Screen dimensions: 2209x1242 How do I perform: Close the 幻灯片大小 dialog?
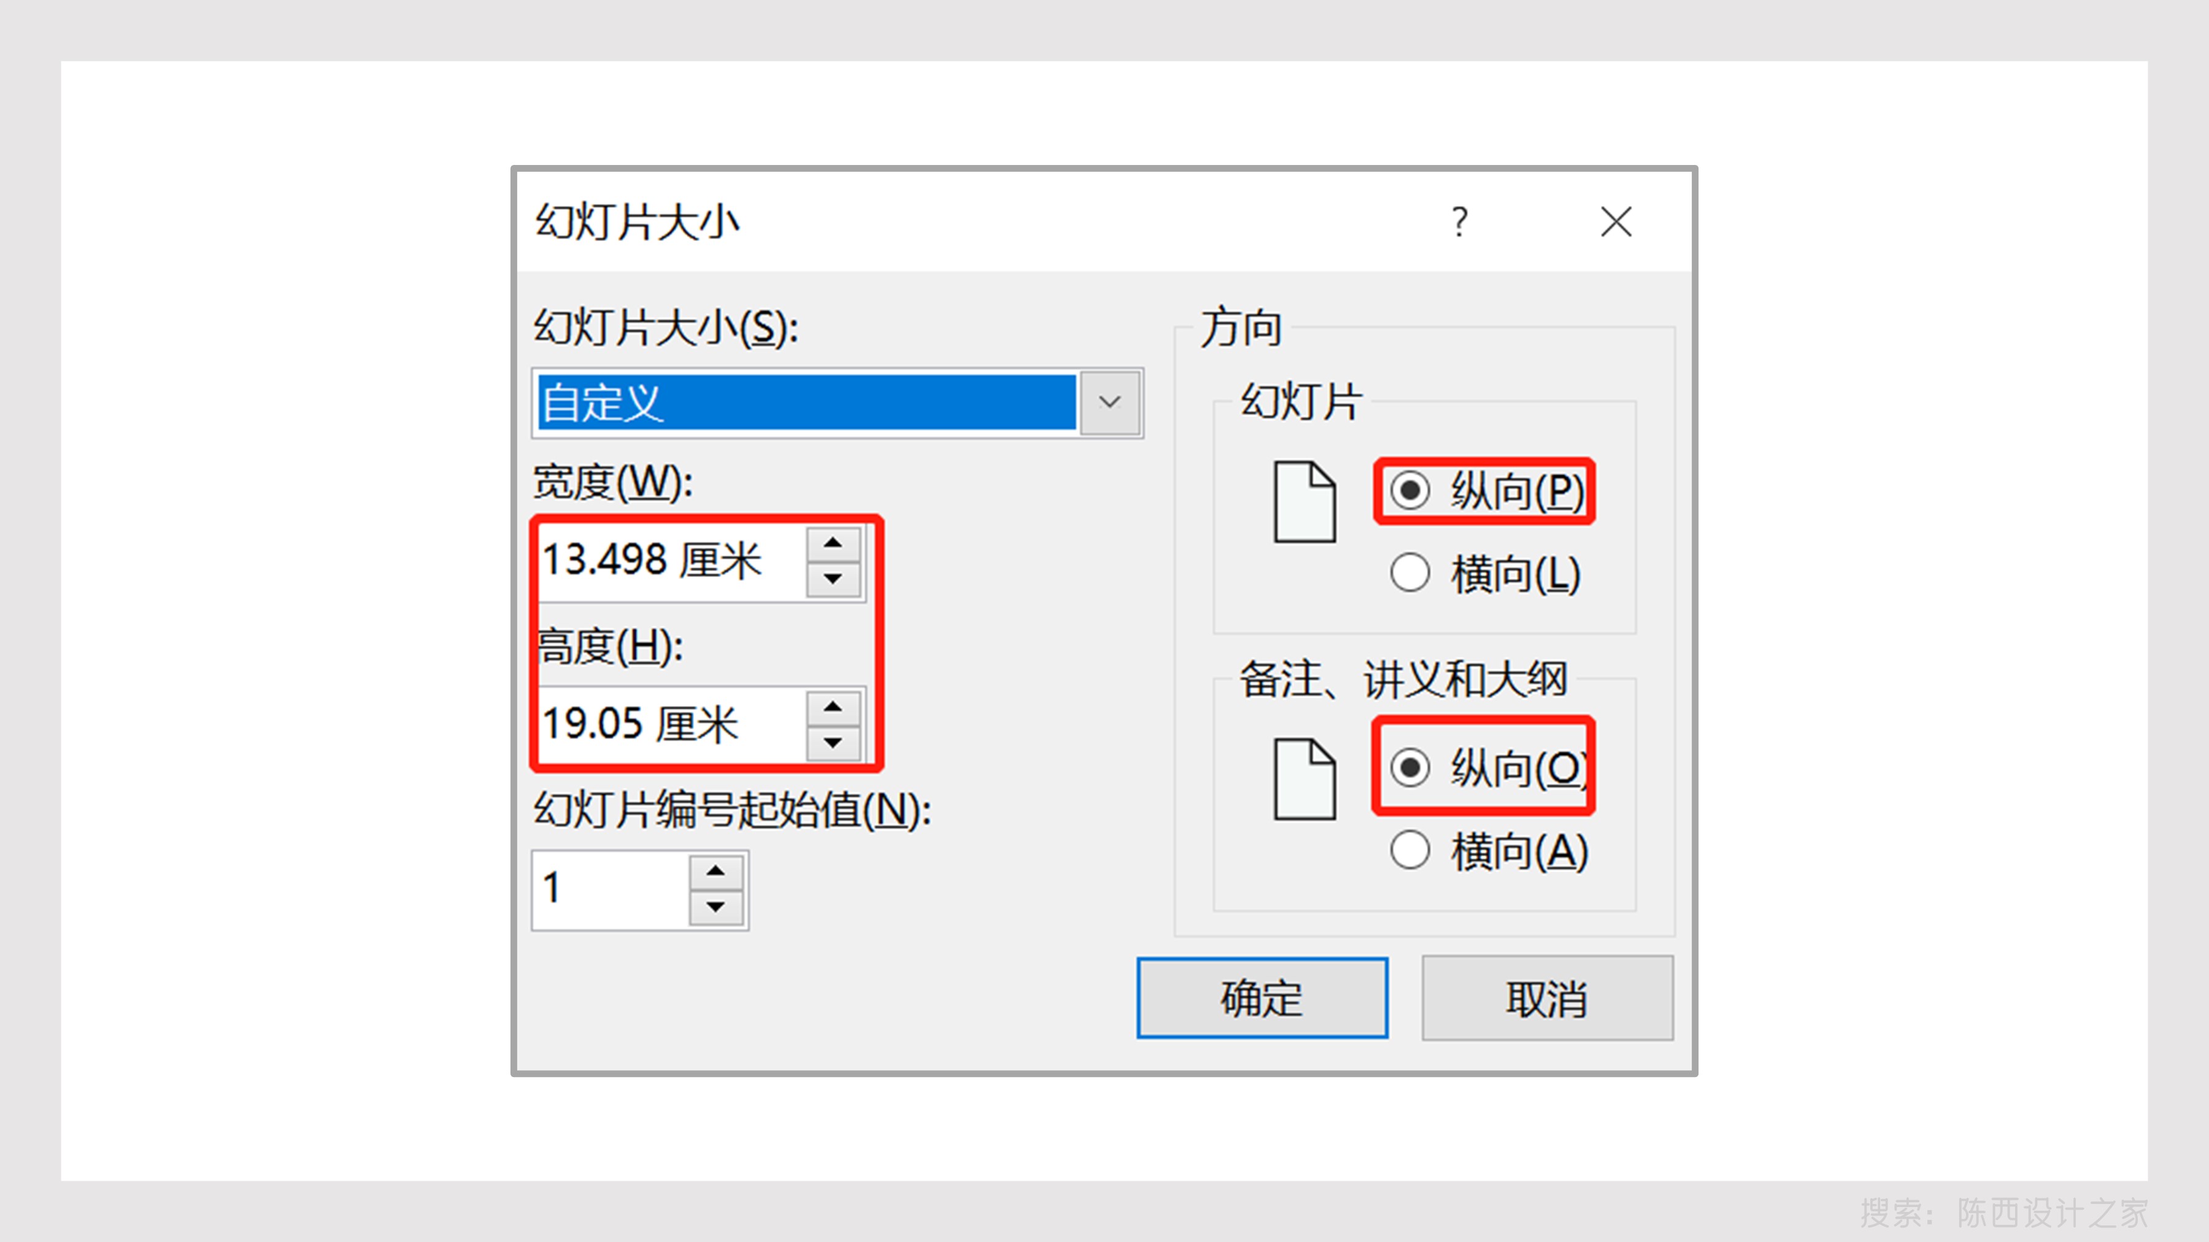(1616, 222)
